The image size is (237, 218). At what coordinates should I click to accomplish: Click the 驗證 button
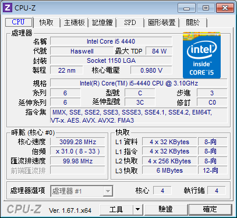(166, 209)
